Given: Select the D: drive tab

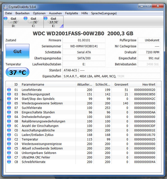Looking at the screenshot, I should 13,22.
